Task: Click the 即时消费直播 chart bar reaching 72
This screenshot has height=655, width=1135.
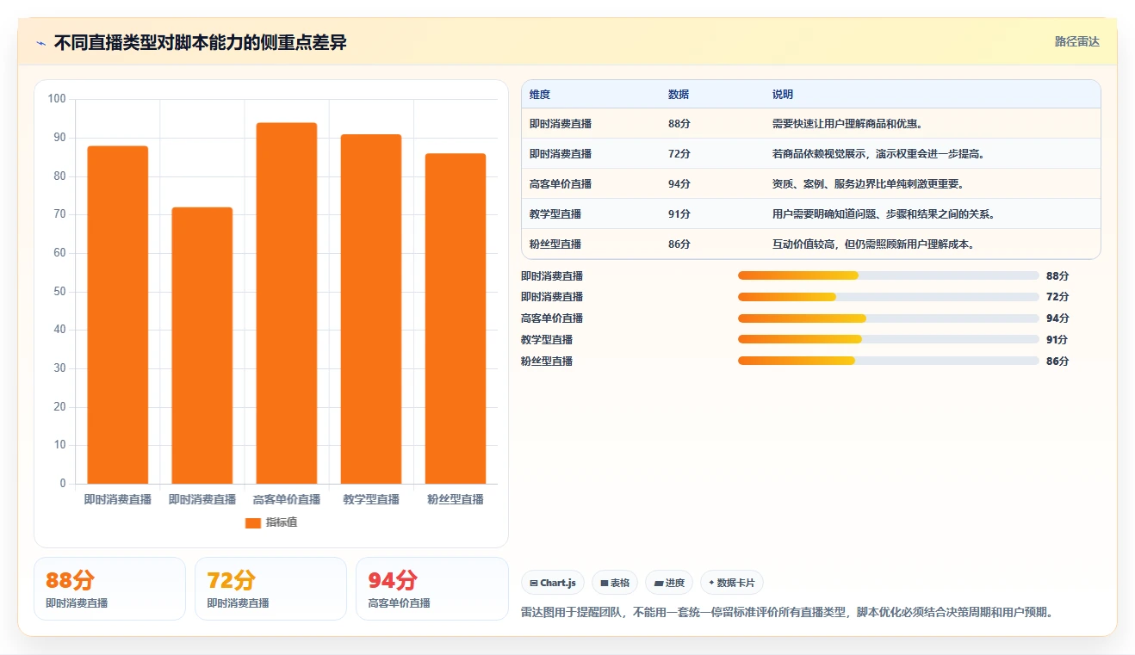Action: (202, 345)
